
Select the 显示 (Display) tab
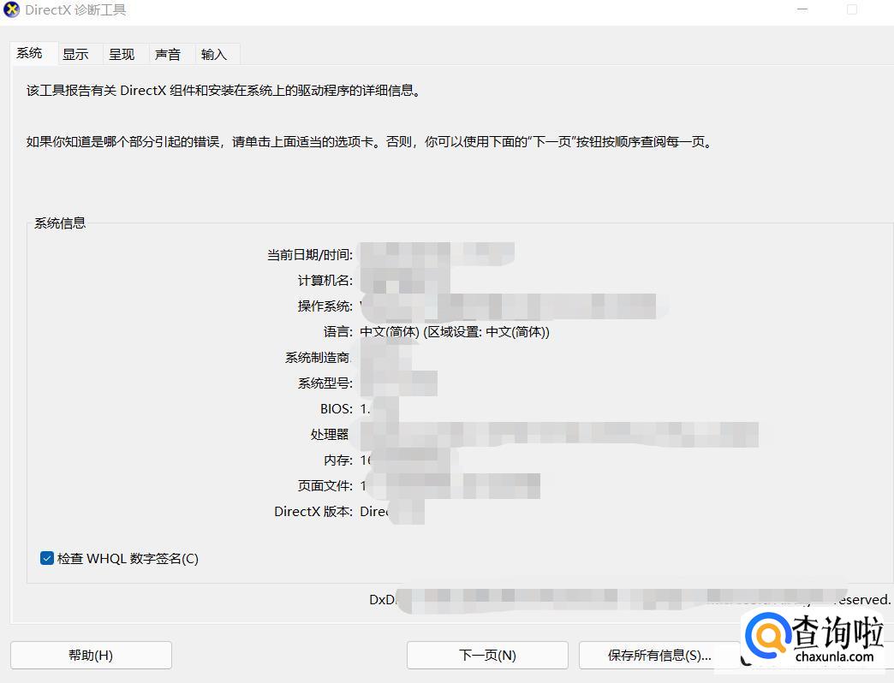(x=76, y=53)
